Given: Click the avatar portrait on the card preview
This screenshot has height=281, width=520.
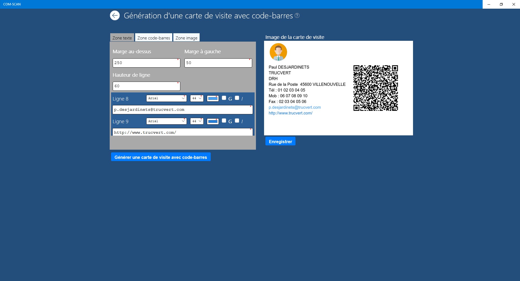Looking at the screenshot, I should click(x=278, y=52).
